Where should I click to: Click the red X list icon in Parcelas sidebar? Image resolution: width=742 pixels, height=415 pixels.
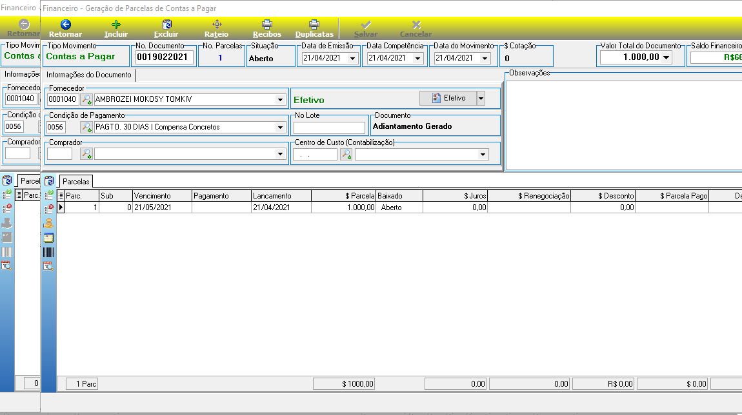pos(49,209)
